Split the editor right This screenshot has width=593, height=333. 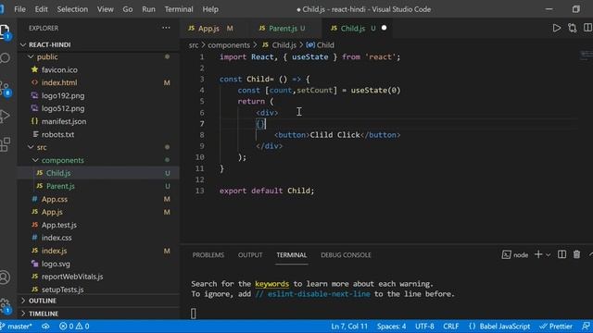click(x=587, y=28)
